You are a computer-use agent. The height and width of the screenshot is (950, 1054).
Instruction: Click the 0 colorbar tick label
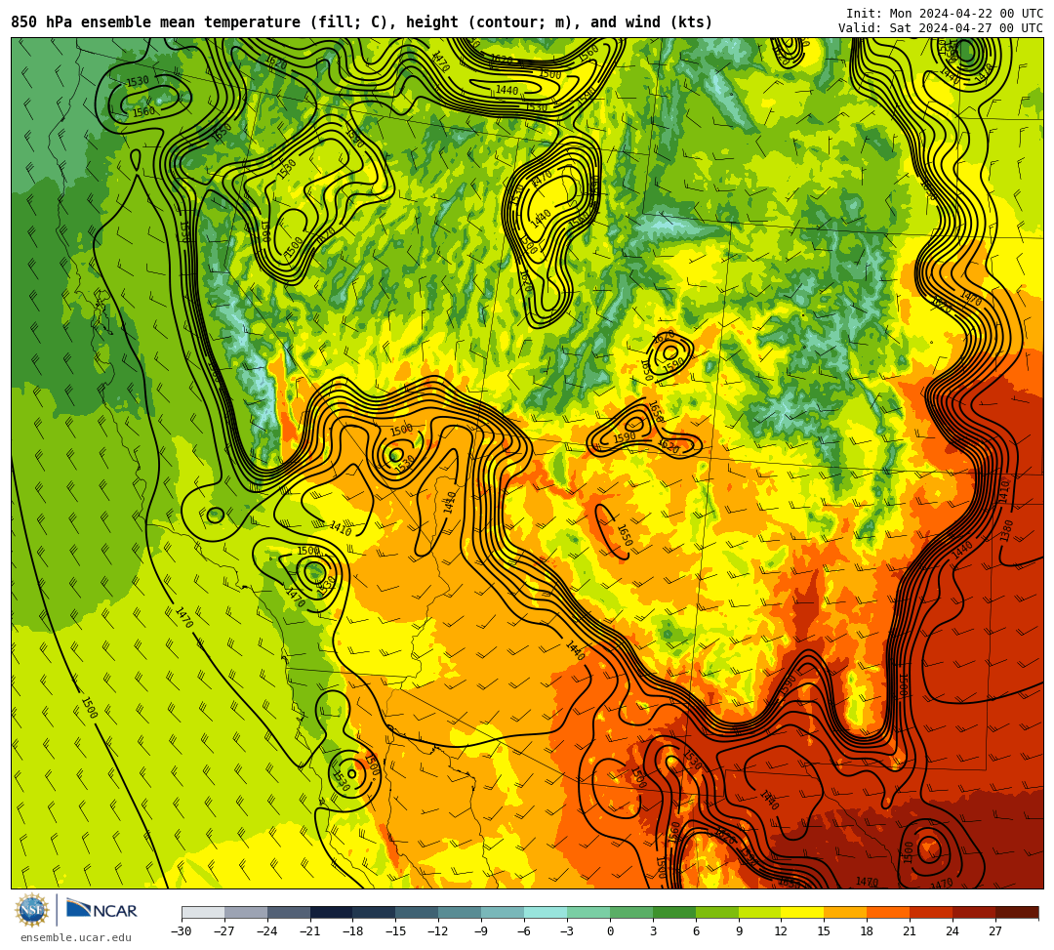610,931
